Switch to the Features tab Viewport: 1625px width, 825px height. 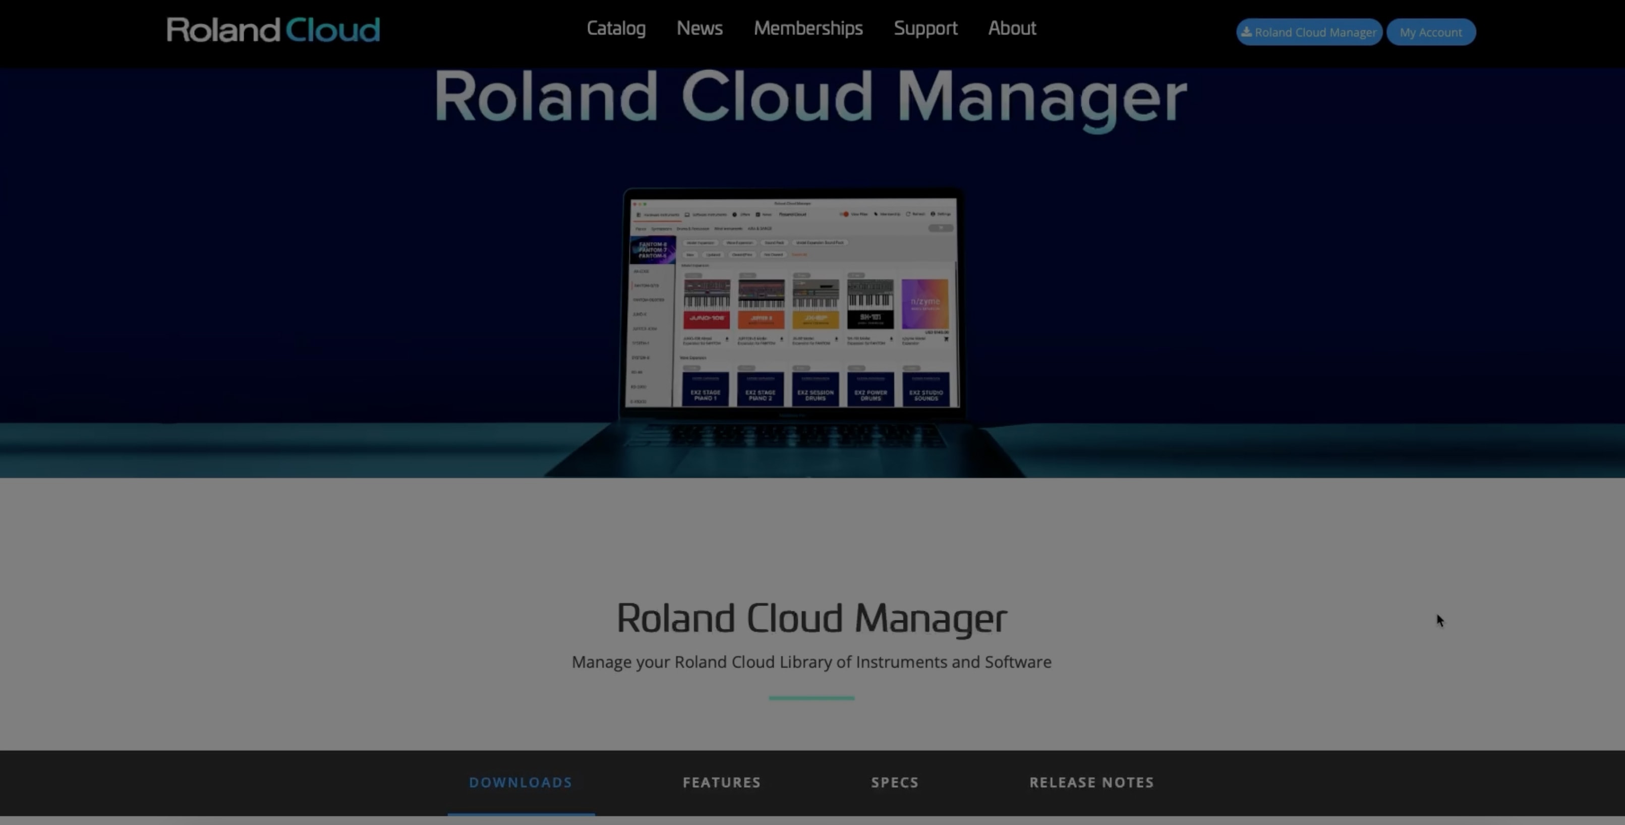point(722,782)
